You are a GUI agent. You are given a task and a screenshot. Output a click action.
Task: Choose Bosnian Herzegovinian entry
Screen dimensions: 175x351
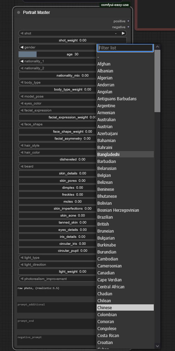coord(125,210)
